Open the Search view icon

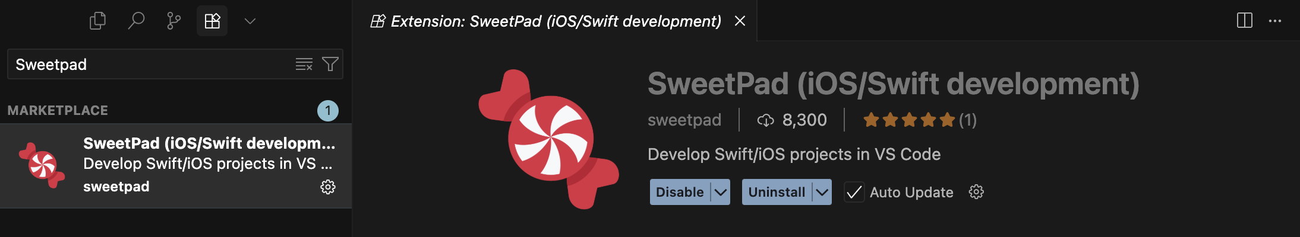click(136, 21)
